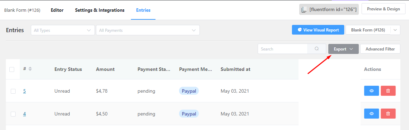View entry 5 with the eye icon
Screen dimensions: 409x130
(x=372, y=91)
